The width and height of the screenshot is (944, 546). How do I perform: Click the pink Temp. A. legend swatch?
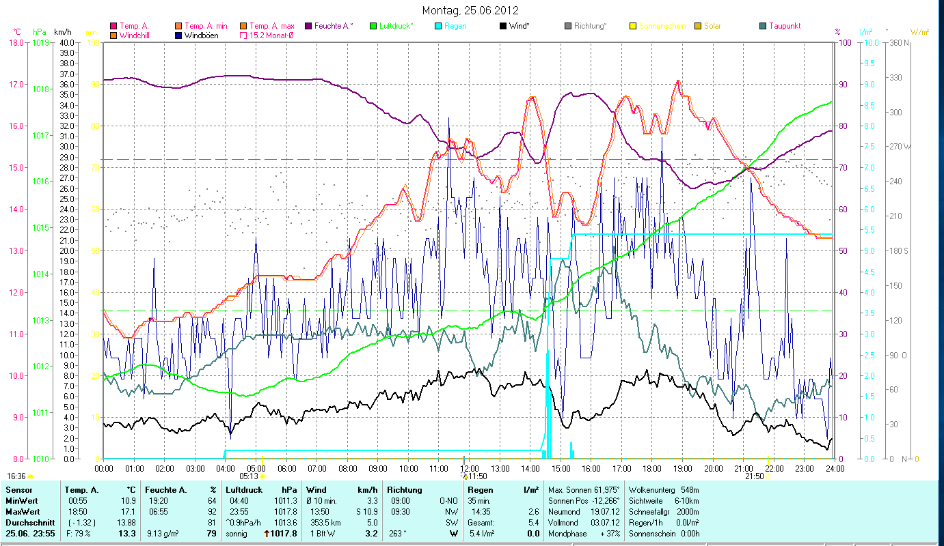coord(113,26)
